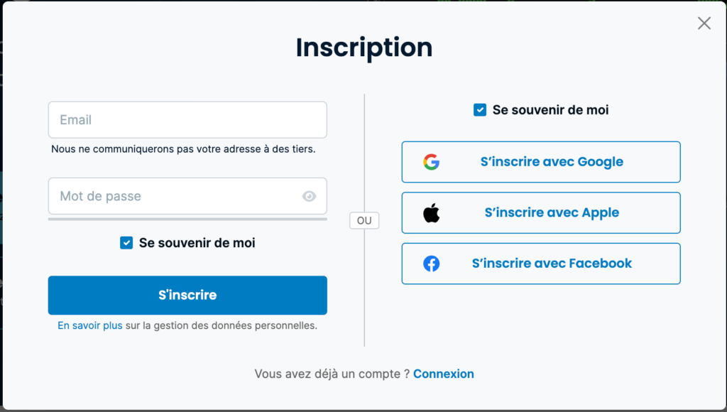Open the En savoir plus link

pos(90,326)
